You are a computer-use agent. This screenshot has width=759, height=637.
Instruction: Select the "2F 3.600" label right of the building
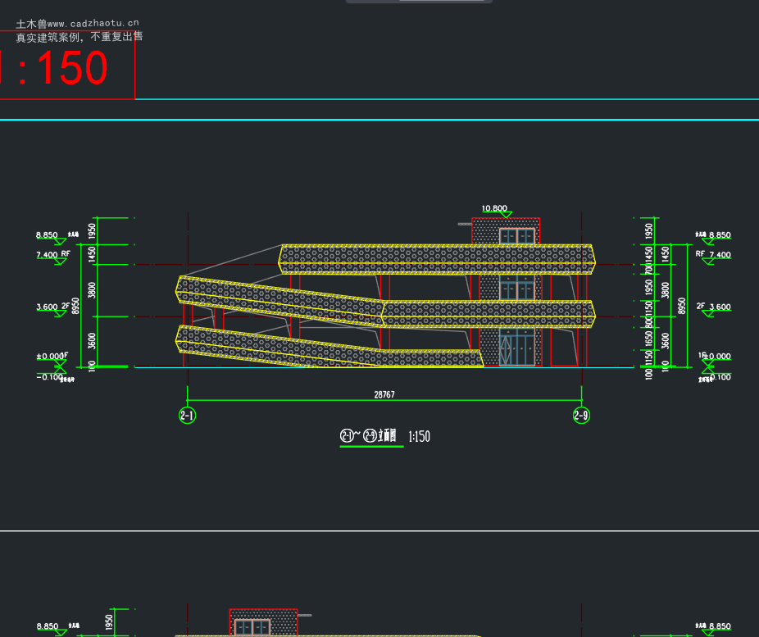[x=713, y=307]
